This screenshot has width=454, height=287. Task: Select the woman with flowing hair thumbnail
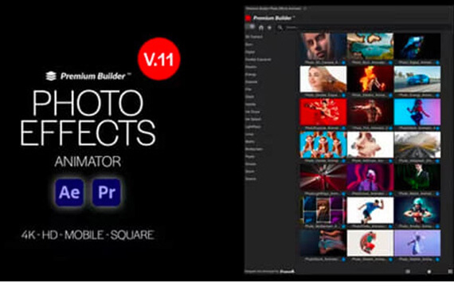click(x=323, y=79)
